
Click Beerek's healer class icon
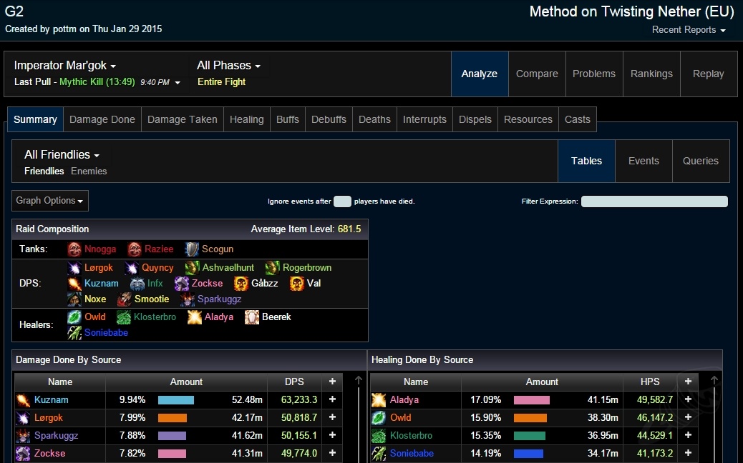click(x=252, y=317)
